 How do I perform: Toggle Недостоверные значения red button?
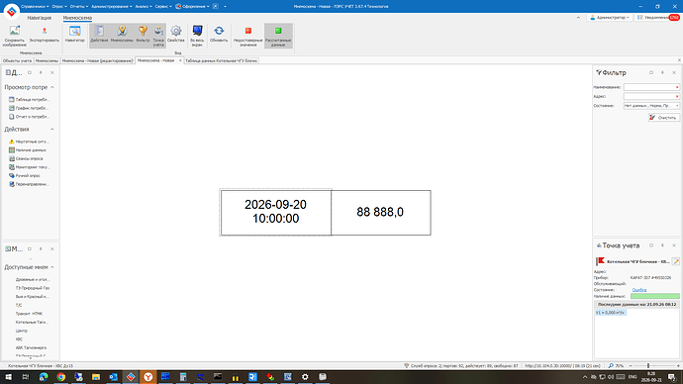coord(247,36)
